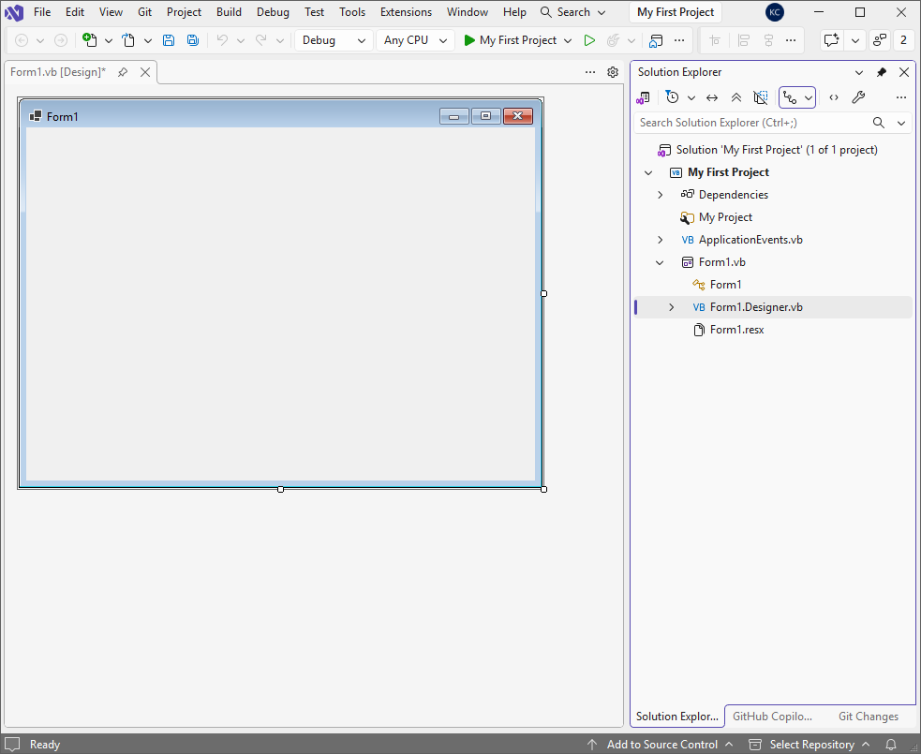Open the Project menu
Screen dimensions: 921x754
tap(184, 12)
